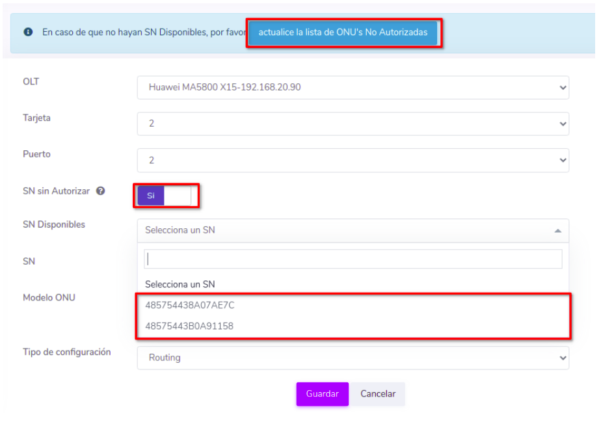Screen dimensions: 601x424
Task: Click the help icon beside SN sin Autorizar
Action: tap(101, 191)
